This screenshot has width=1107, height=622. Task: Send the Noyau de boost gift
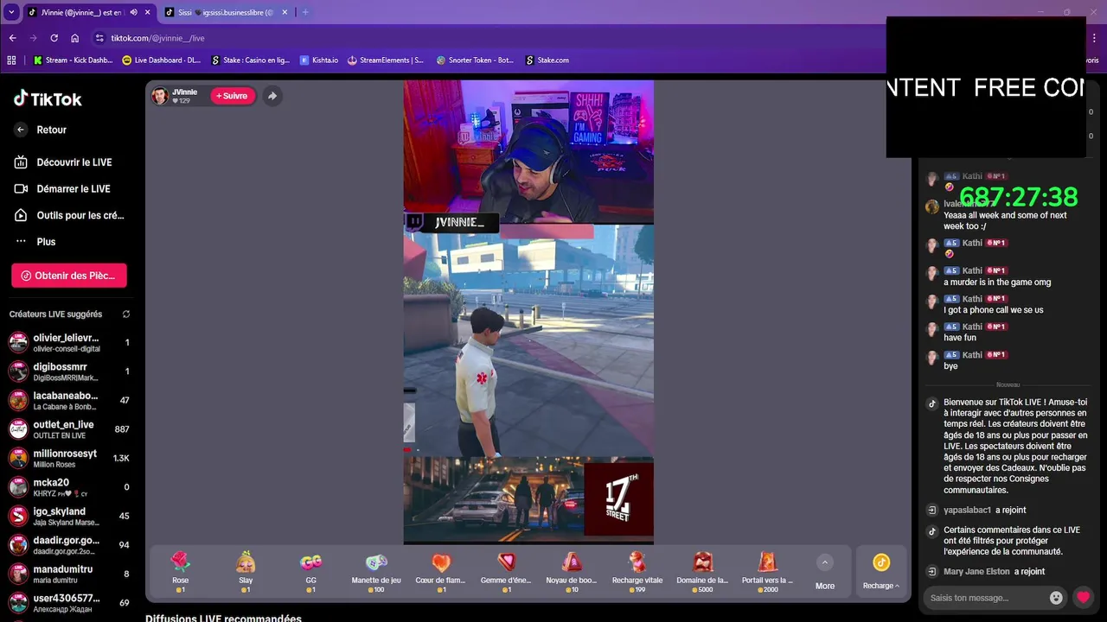tap(572, 571)
